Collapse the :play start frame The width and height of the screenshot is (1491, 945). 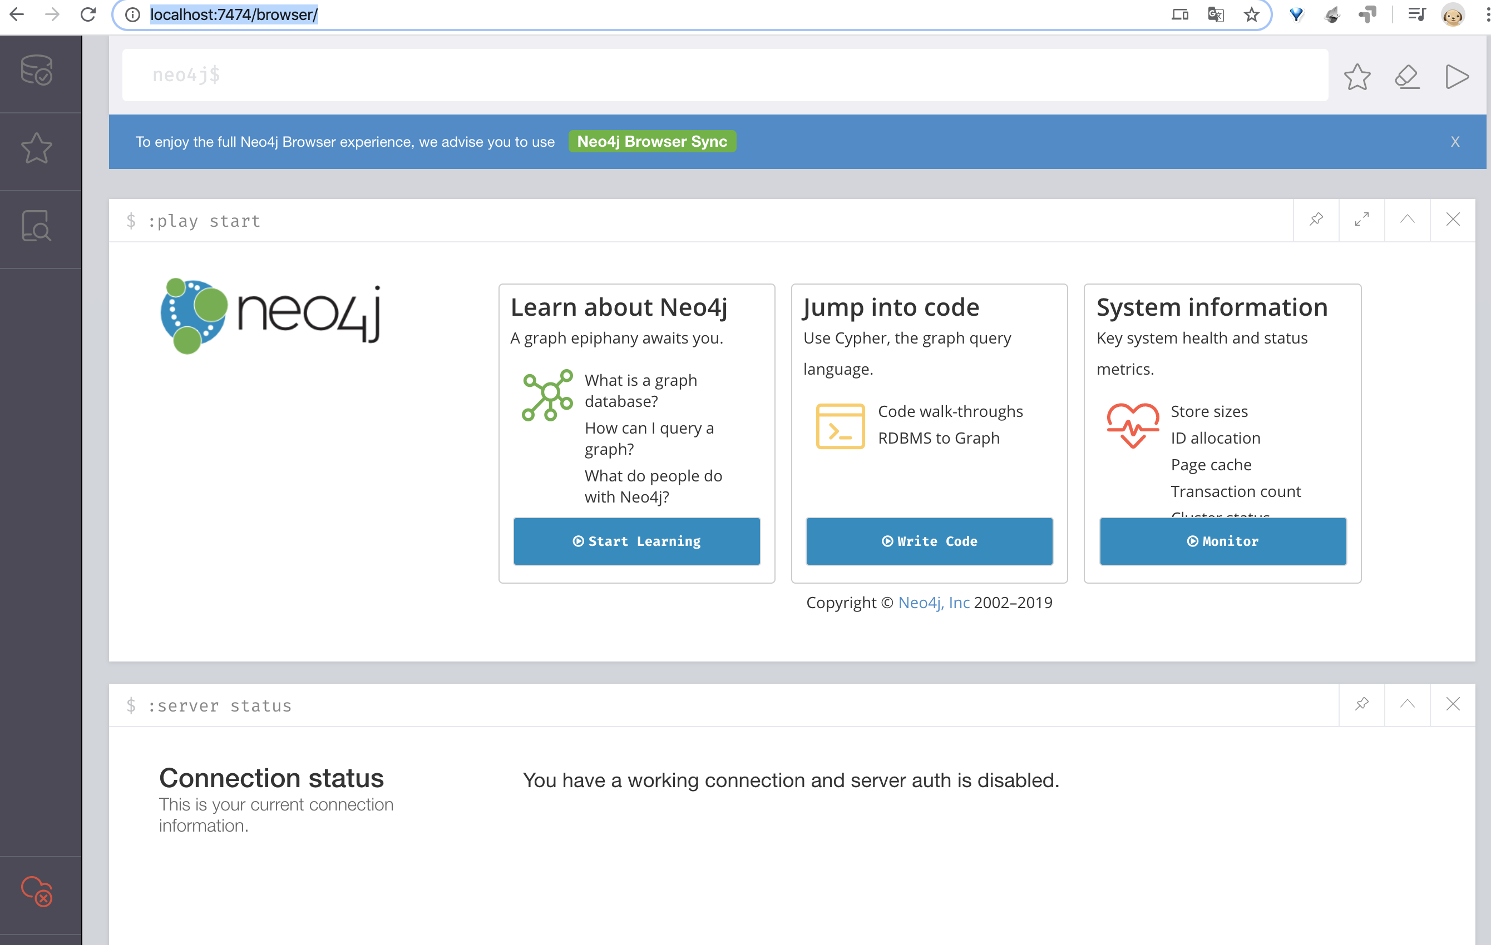pyautogui.click(x=1407, y=220)
